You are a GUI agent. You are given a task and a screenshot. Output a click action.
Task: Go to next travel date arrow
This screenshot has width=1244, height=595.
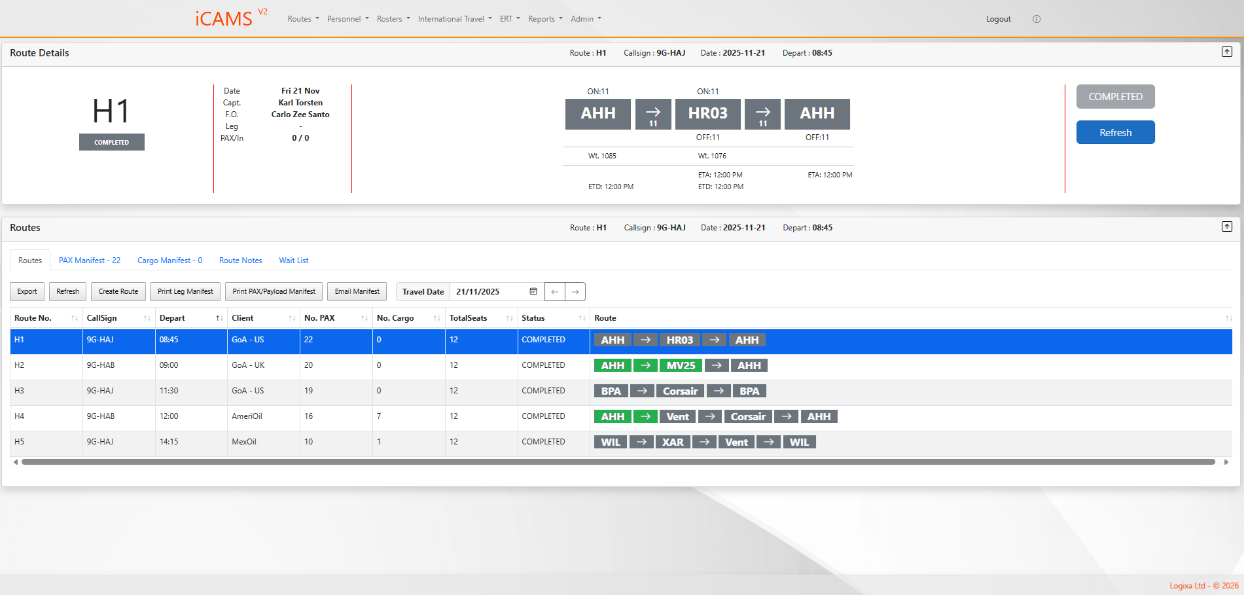pyautogui.click(x=575, y=291)
